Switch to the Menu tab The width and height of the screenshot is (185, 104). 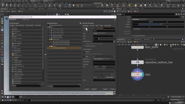[97, 26]
